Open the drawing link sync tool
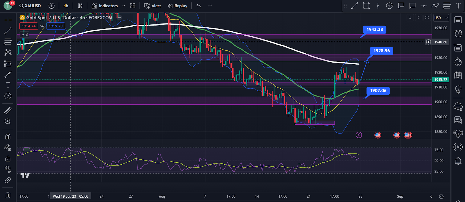 (x=8, y=180)
